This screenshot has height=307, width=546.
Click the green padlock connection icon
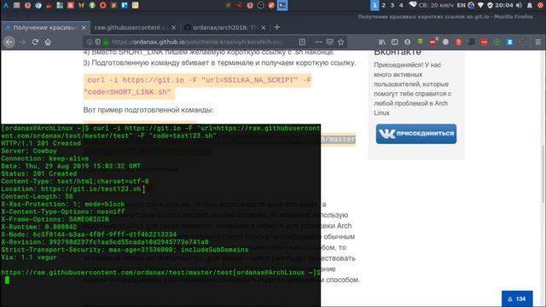click(x=106, y=42)
